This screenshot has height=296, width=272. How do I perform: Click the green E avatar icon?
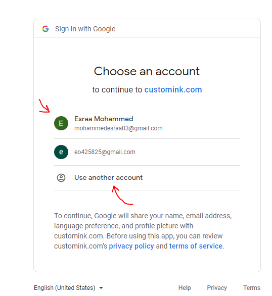(x=61, y=123)
